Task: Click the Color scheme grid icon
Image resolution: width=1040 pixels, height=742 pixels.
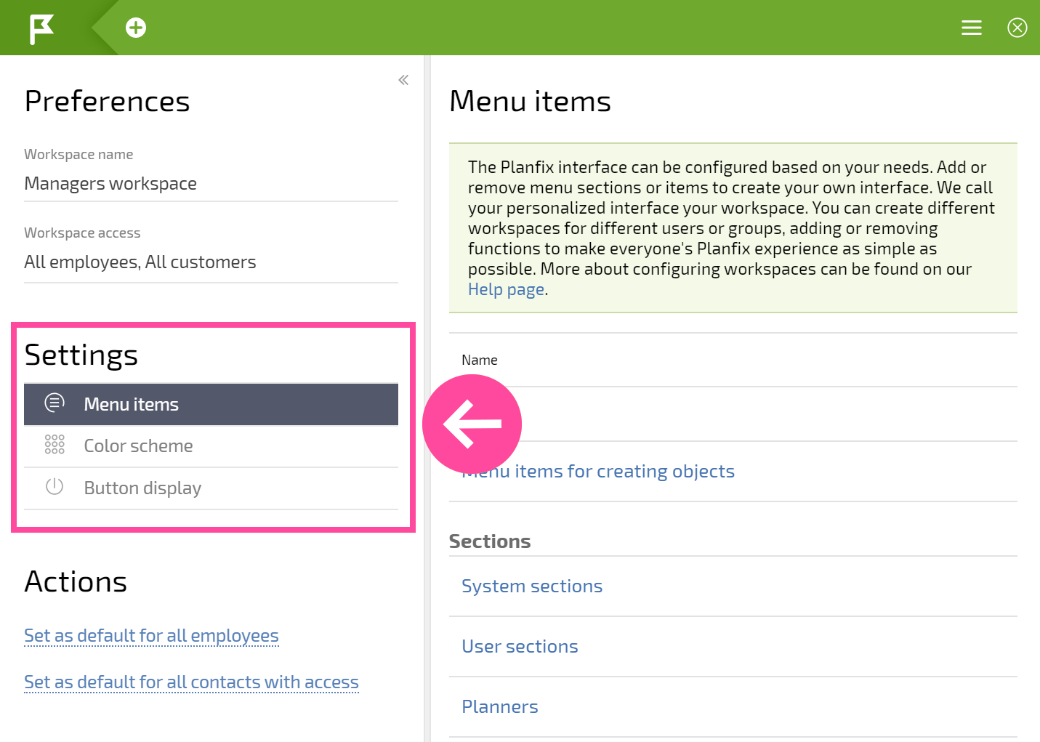Action: pyautogui.click(x=55, y=445)
